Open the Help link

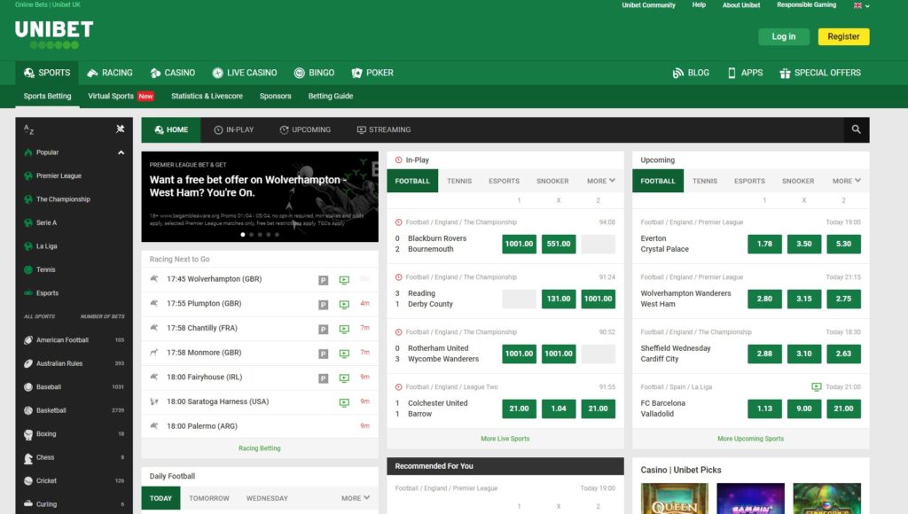699,4
